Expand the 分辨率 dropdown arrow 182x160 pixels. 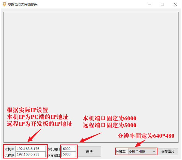click(x=154, y=152)
